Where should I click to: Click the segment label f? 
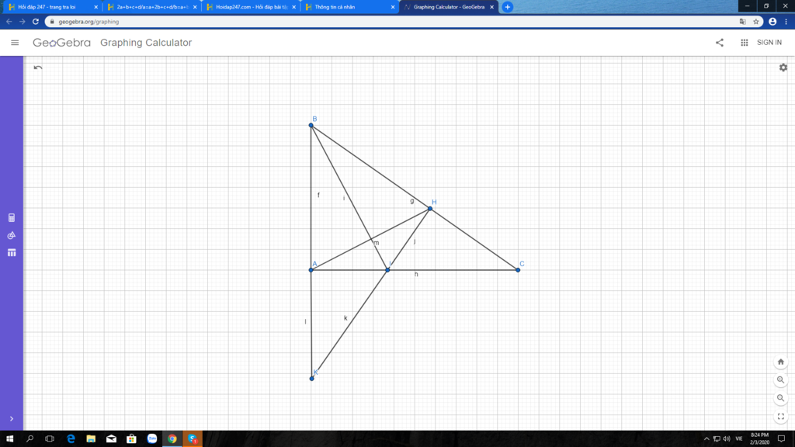pyautogui.click(x=318, y=195)
